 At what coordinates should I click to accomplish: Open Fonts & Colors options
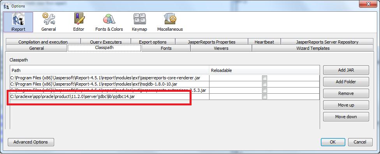pos(109,22)
